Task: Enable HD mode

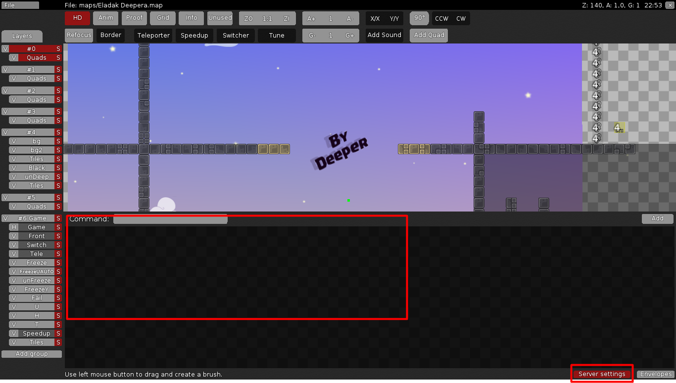Action: coord(77,18)
